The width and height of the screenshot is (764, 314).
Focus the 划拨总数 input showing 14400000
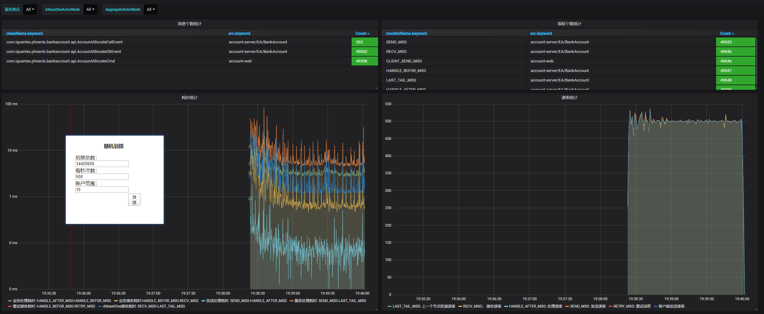click(102, 164)
